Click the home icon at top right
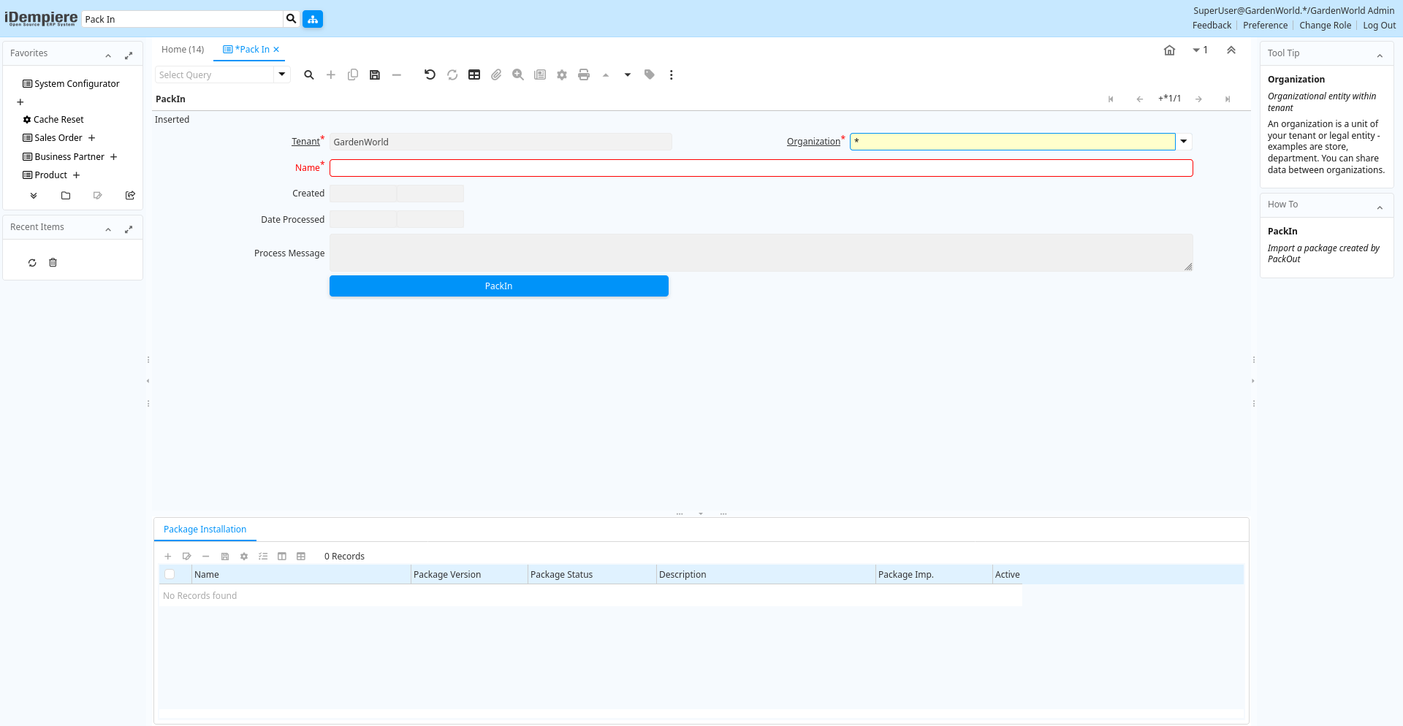 tap(1169, 50)
